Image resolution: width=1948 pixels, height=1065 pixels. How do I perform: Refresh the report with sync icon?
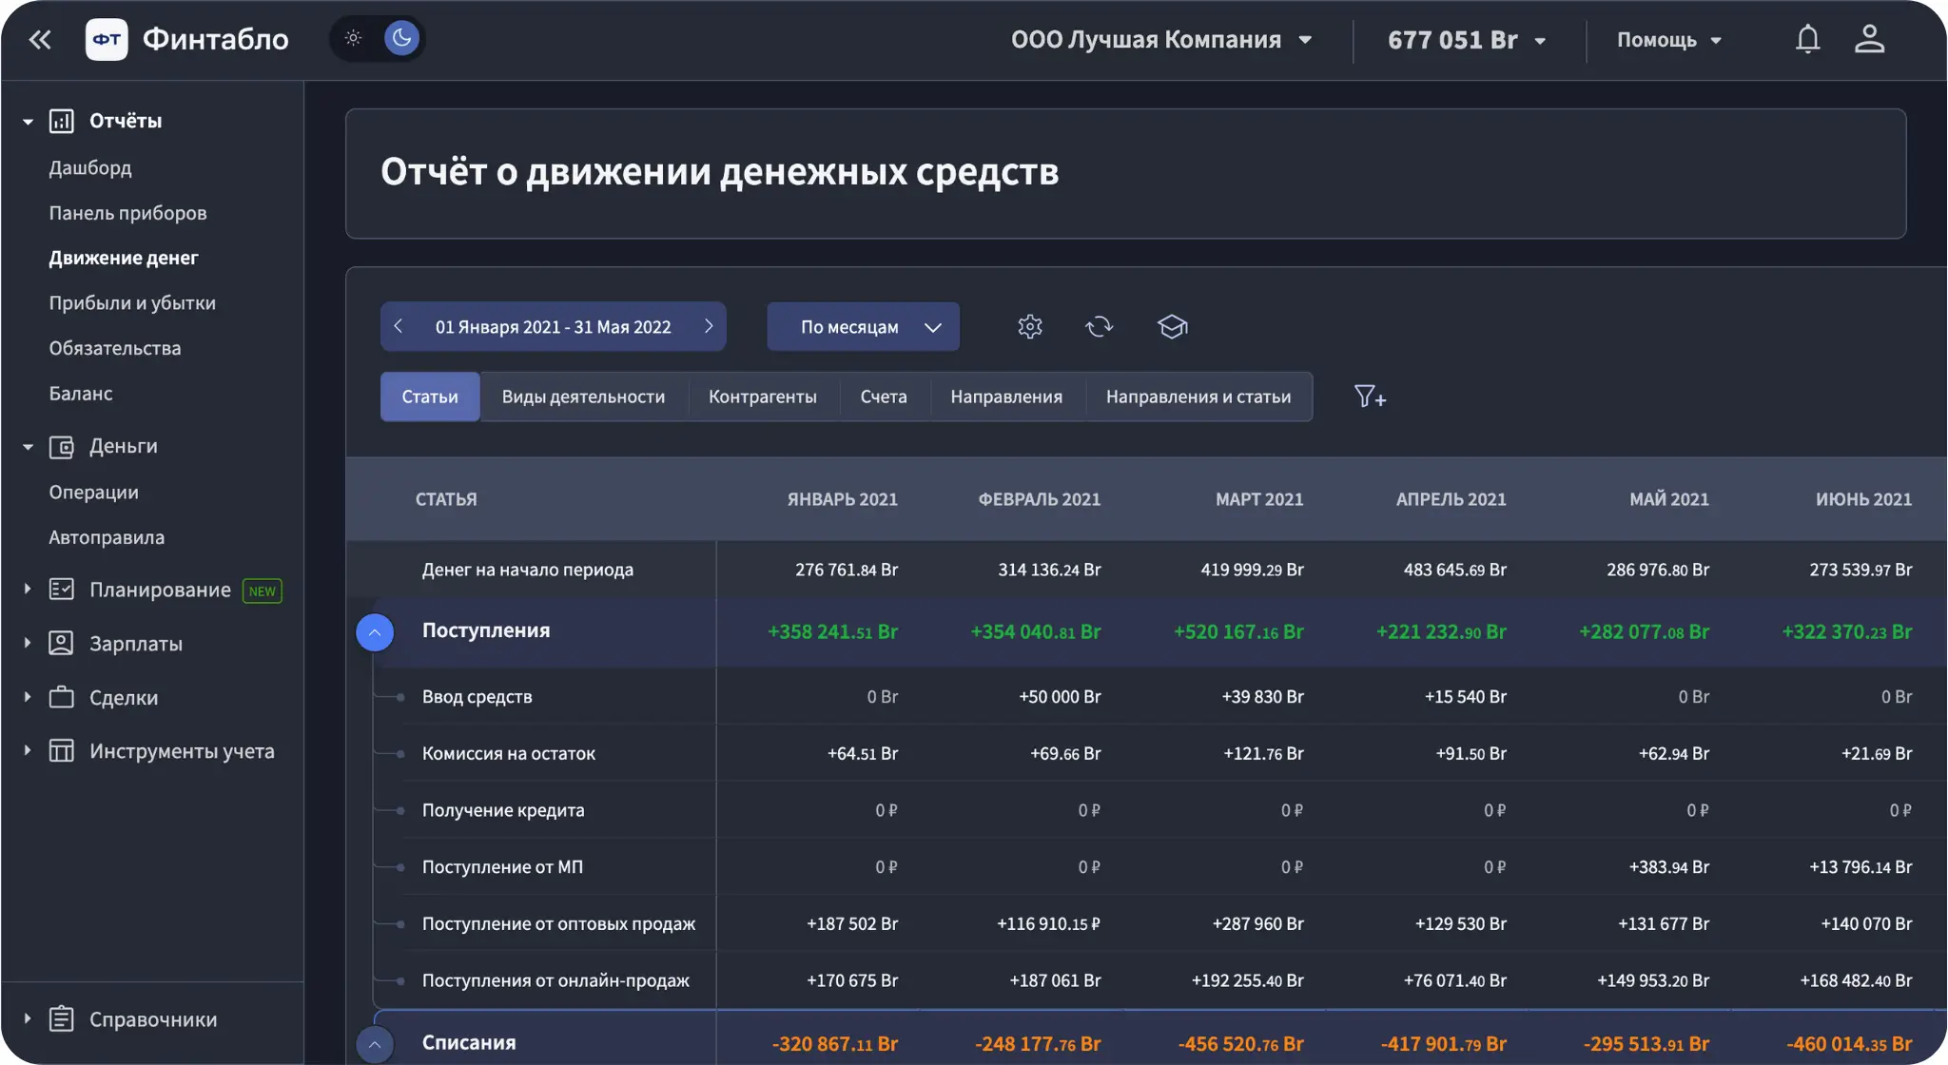pos(1100,327)
